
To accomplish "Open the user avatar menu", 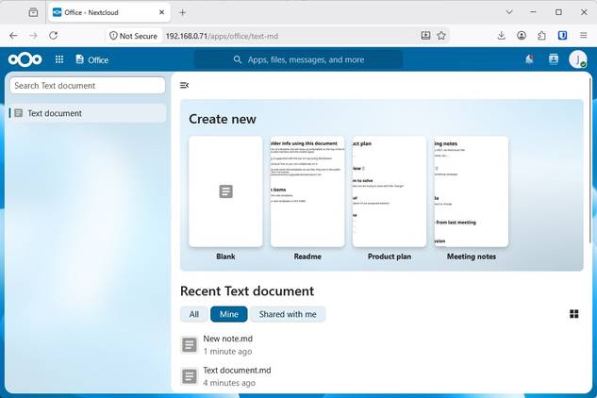I will [x=577, y=59].
